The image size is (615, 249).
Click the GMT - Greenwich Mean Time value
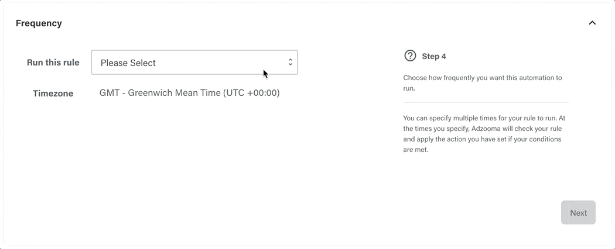189,93
